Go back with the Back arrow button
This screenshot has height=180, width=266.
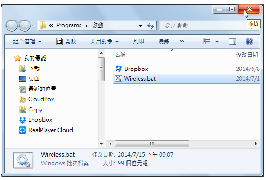(x=12, y=26)
